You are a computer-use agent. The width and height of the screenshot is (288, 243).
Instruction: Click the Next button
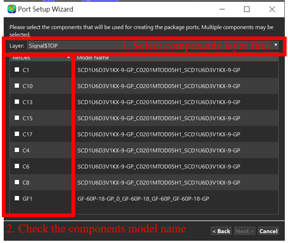[x=245, y=231]
